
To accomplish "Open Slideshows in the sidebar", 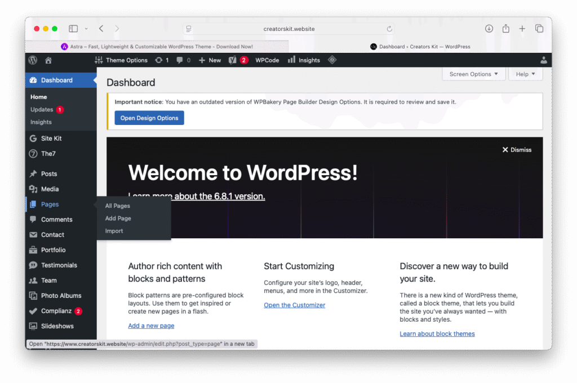I will [61, 326].
